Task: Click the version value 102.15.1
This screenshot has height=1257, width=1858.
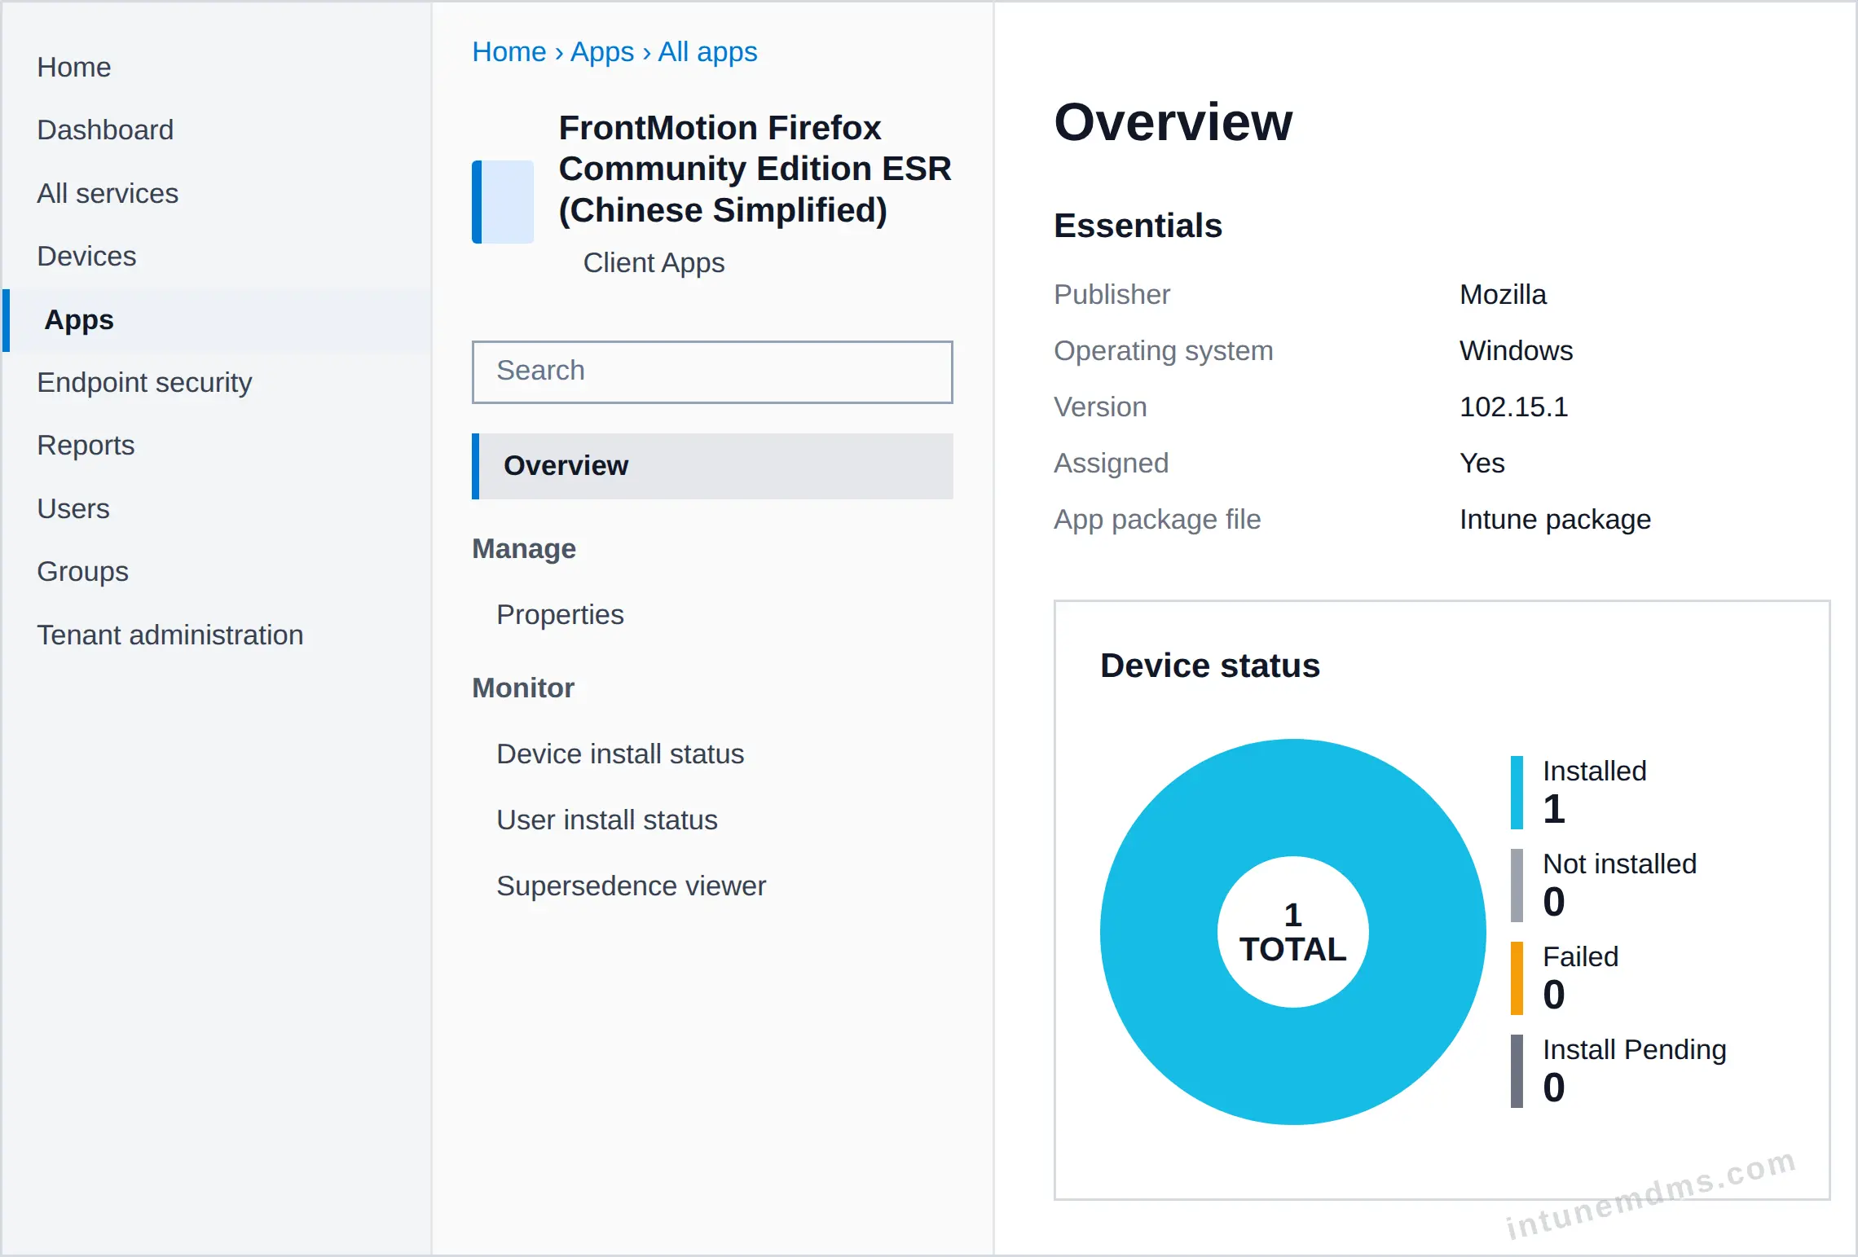Action: 1514,407
